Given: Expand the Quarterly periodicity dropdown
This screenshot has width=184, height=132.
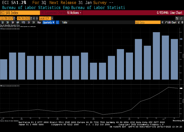Looking at the screenshot, I should tap(48, 22).
